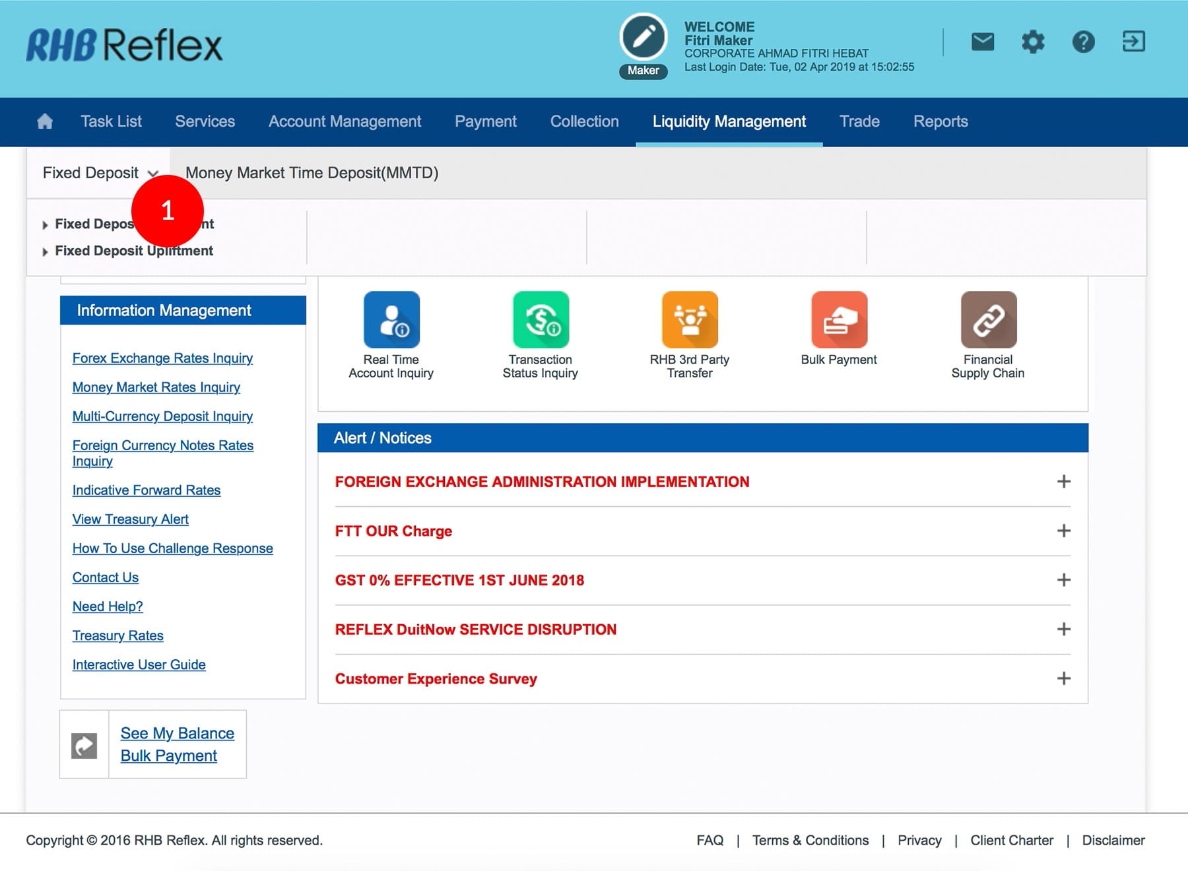The height and width of the screenshot is (871, 1188).
Task: Log out using the exit icon
Action: tap(1133, 42)
